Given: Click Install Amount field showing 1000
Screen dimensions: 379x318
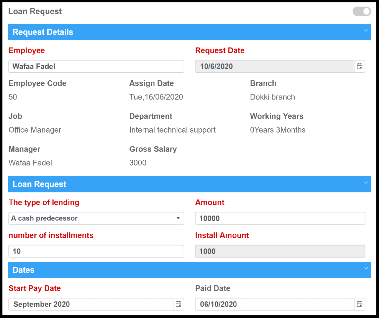Looking at the screenshot, I should (x=280, y=251).
